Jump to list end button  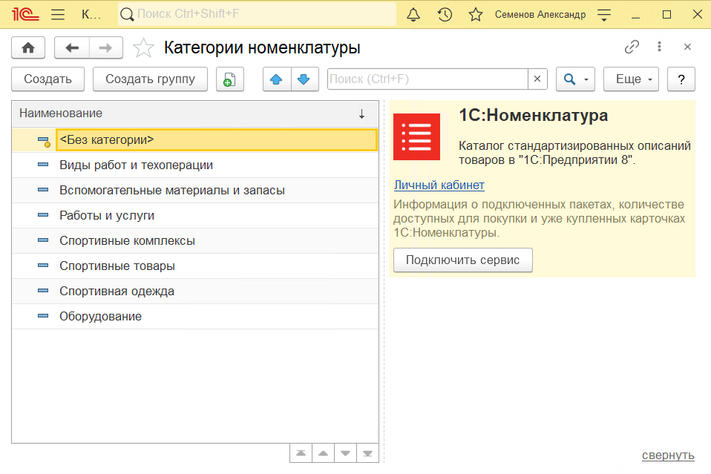(367, 453)
